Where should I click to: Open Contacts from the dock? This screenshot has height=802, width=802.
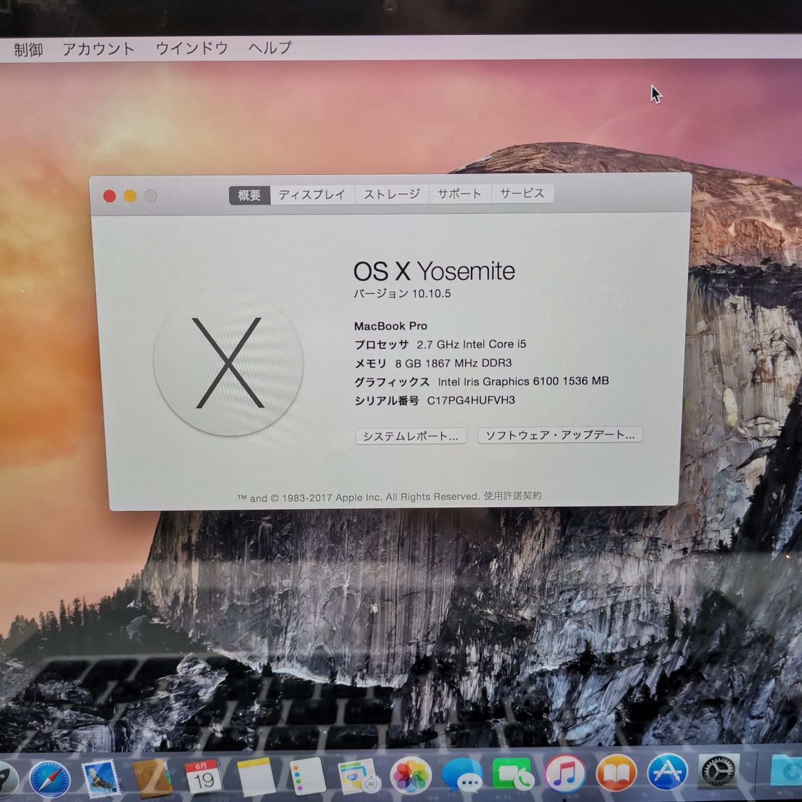(x=153, y=778)
